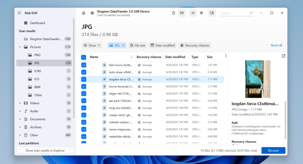
Task: Click recovery star for edgar-nKC772R row
Action: [139, 94]
